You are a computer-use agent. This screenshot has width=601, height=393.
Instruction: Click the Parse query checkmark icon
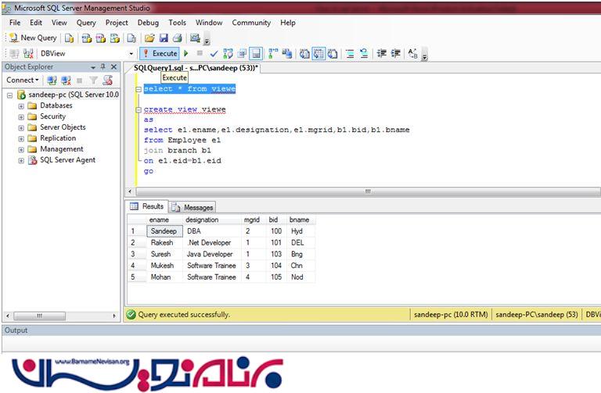coord(214,54)
